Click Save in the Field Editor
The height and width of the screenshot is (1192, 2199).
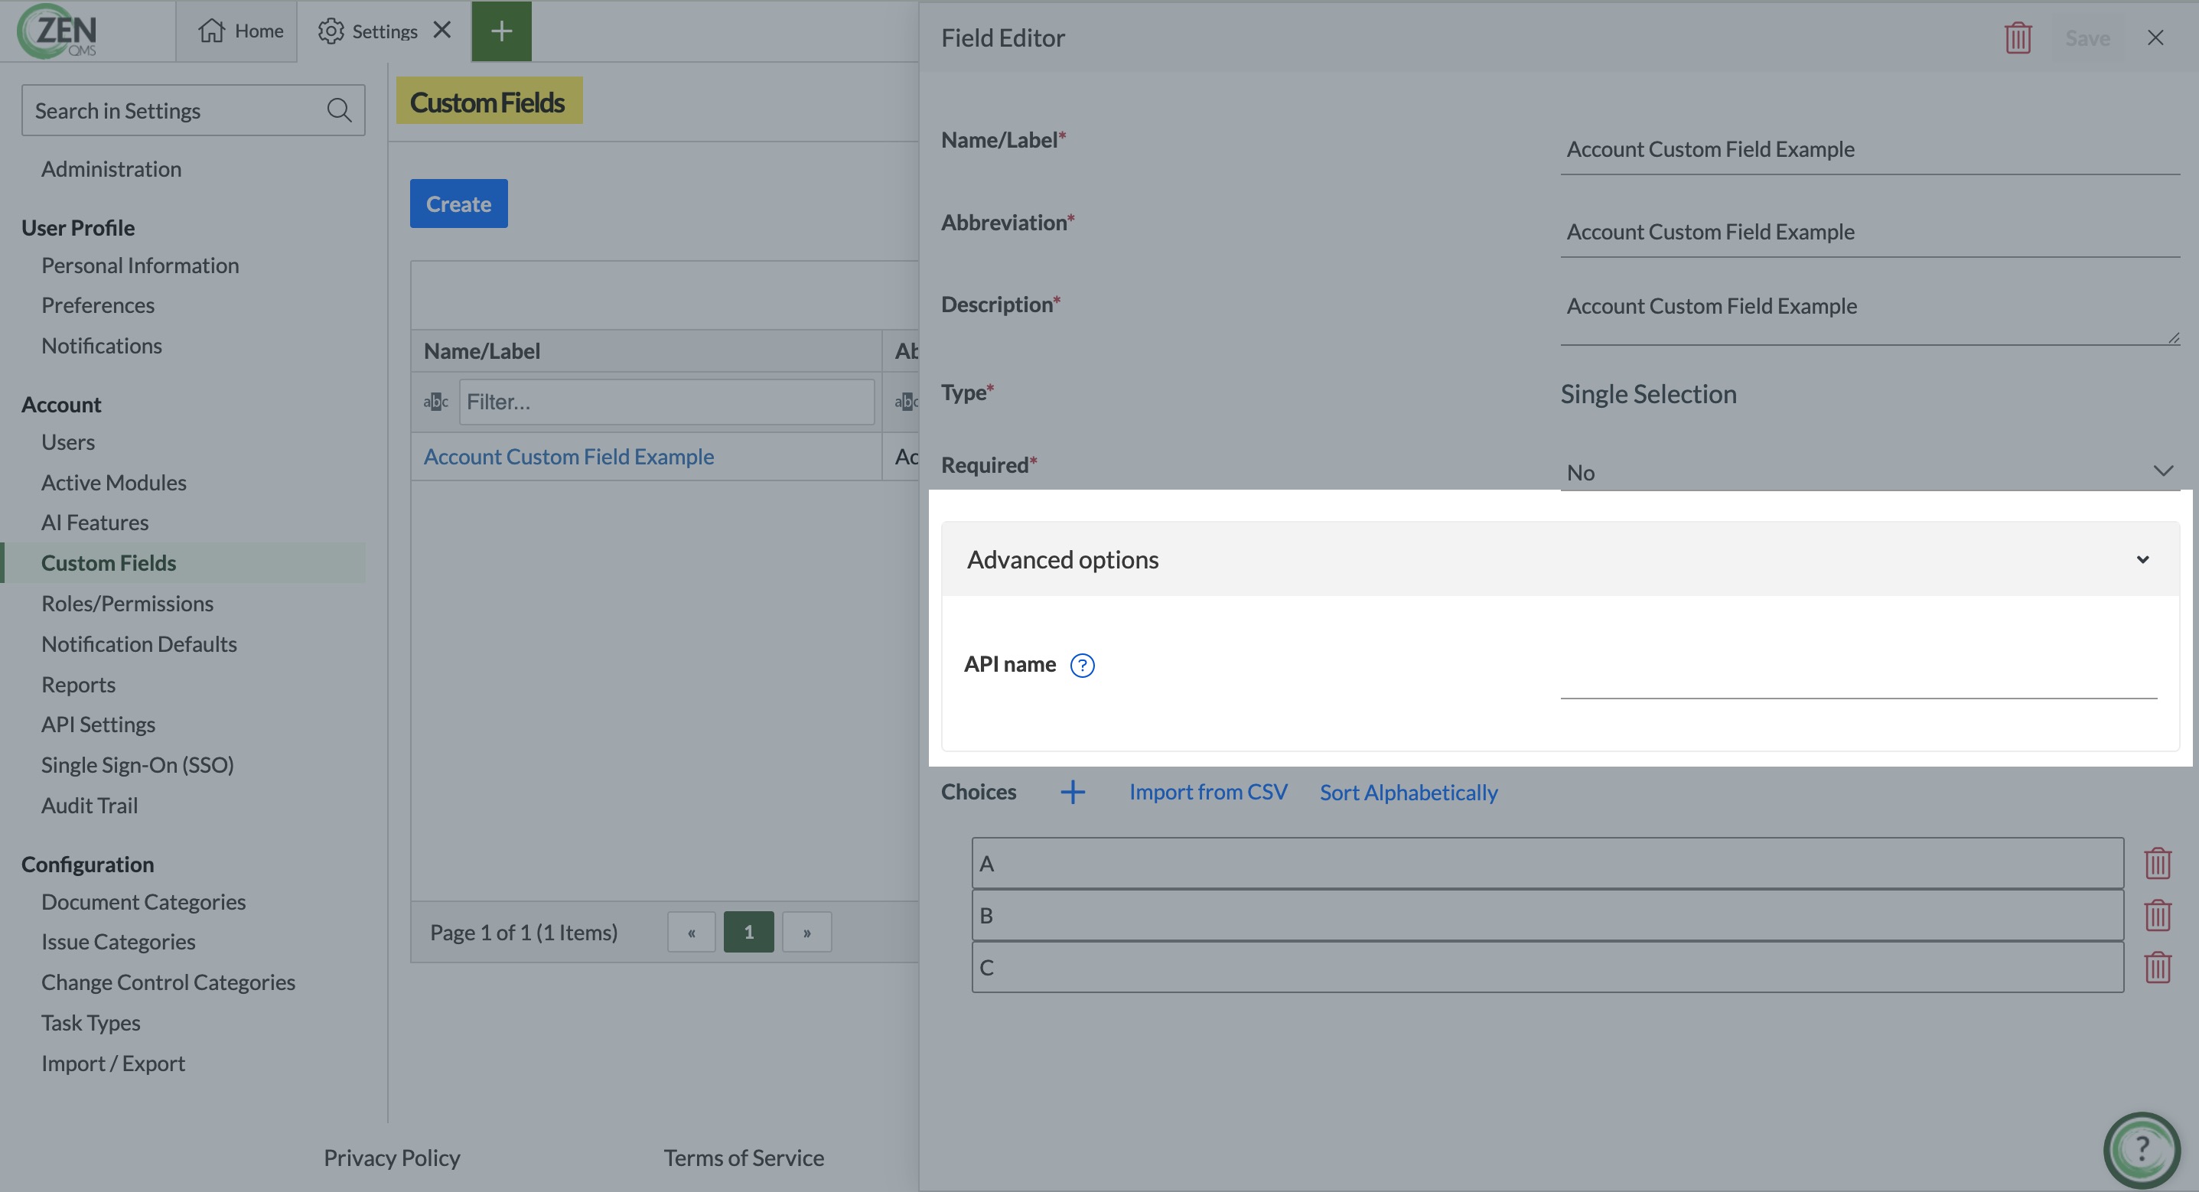pyautogui.click(x=2087, y=37)
